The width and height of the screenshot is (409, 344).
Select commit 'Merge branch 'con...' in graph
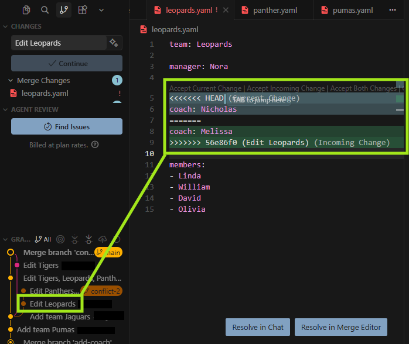(59, 252)
